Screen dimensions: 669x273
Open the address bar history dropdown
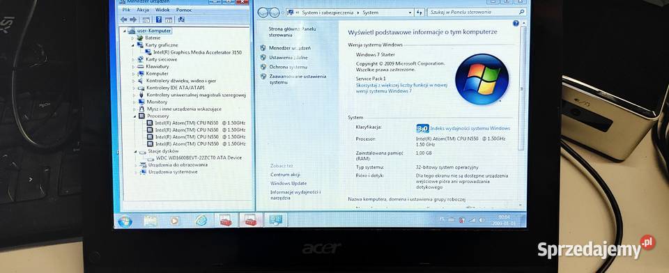coord(410,13)
